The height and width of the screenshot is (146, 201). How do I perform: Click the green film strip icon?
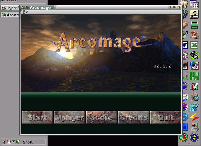coord(194,25)
